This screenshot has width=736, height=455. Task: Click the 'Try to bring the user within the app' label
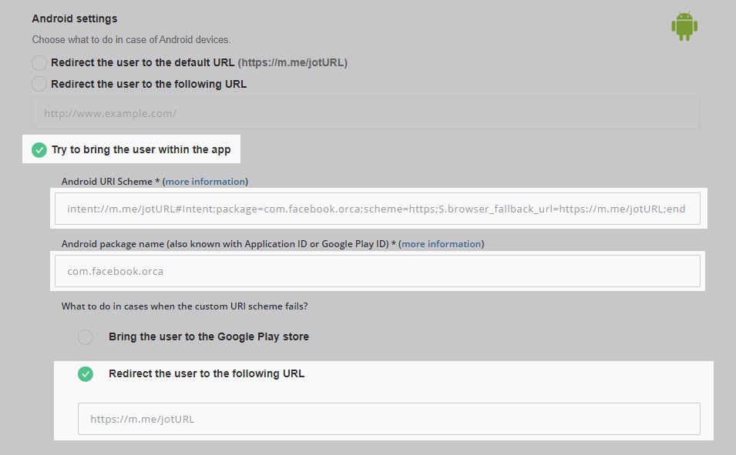[141, 149]
